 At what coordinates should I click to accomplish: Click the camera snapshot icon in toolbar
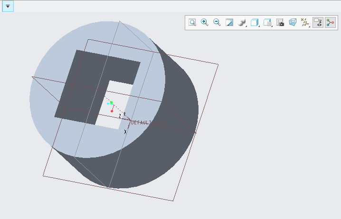point(280,22)
